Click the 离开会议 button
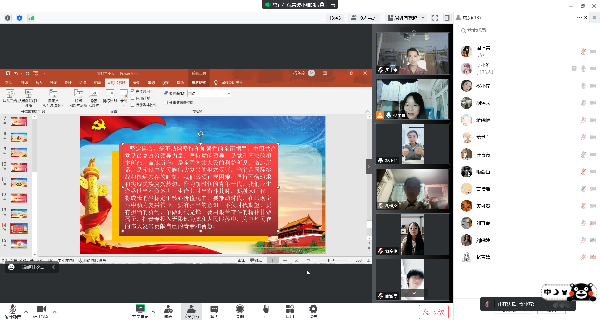Screen dimensions: 600x320 (434, 312)
